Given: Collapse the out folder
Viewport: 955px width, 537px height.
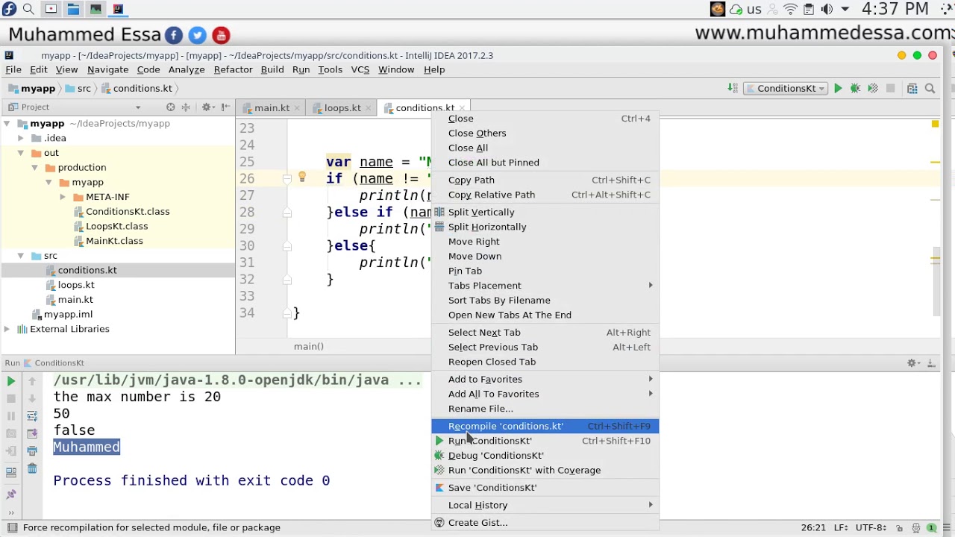Looking at the screenshot, I should (21, 153).
